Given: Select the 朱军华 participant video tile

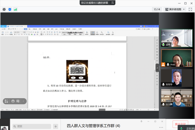Looking at the screenshot, I should pyautogui.click(x=177, y=78).
